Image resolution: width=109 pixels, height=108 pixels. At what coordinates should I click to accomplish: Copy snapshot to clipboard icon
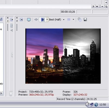coord(80,20)
